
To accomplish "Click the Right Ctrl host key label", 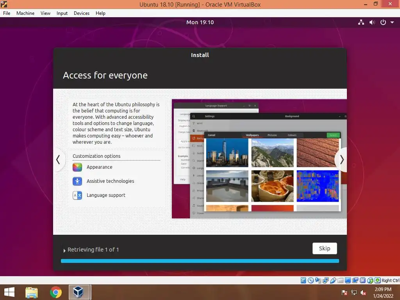I will point(391,280).
